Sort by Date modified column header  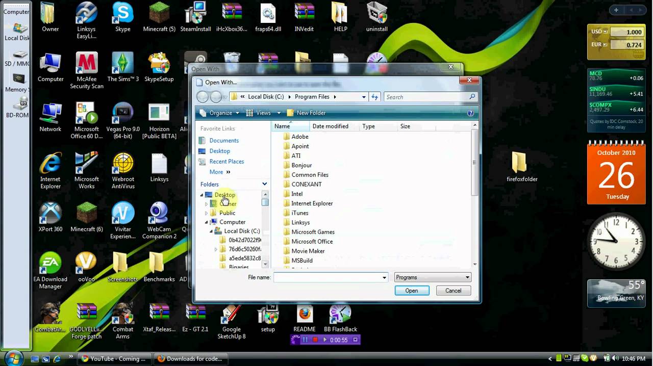[334, 126]
